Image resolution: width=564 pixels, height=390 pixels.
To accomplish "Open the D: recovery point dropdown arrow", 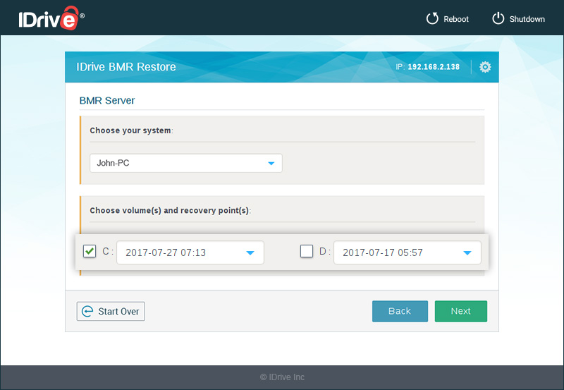I will pyautogui.click(x=467, y=252).
